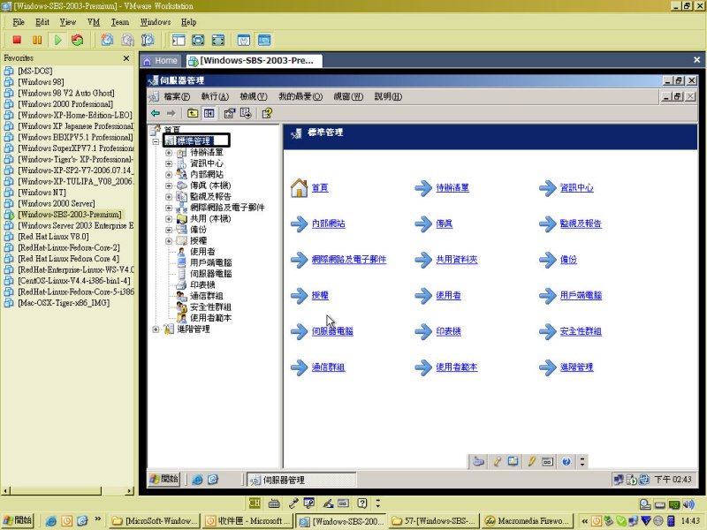The width and height of the screenshot is (707, 530).
Task: Click the volume speaker icon near the host taskbar
Action: (x=688, y=504)
